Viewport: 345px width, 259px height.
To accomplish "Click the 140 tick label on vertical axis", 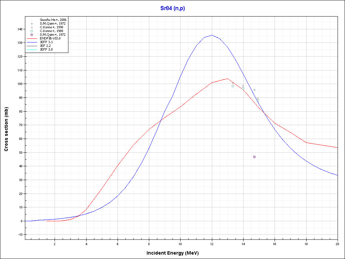I will click(x=20, y=29).
